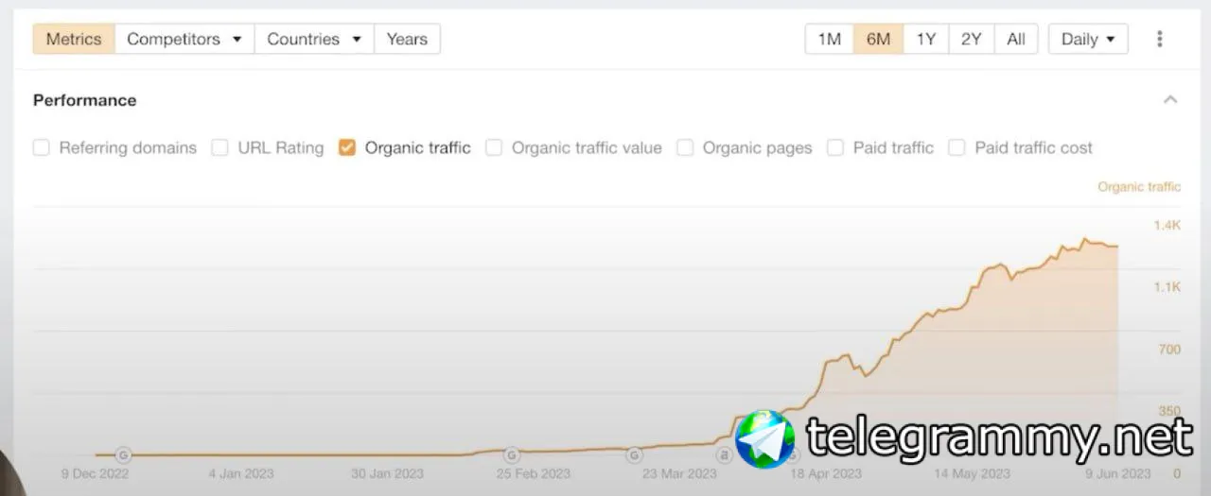This screenshot has width=1211, height=496.
Task: Uncheck the Organic traffic checkbox
Action: click(347, 147)
